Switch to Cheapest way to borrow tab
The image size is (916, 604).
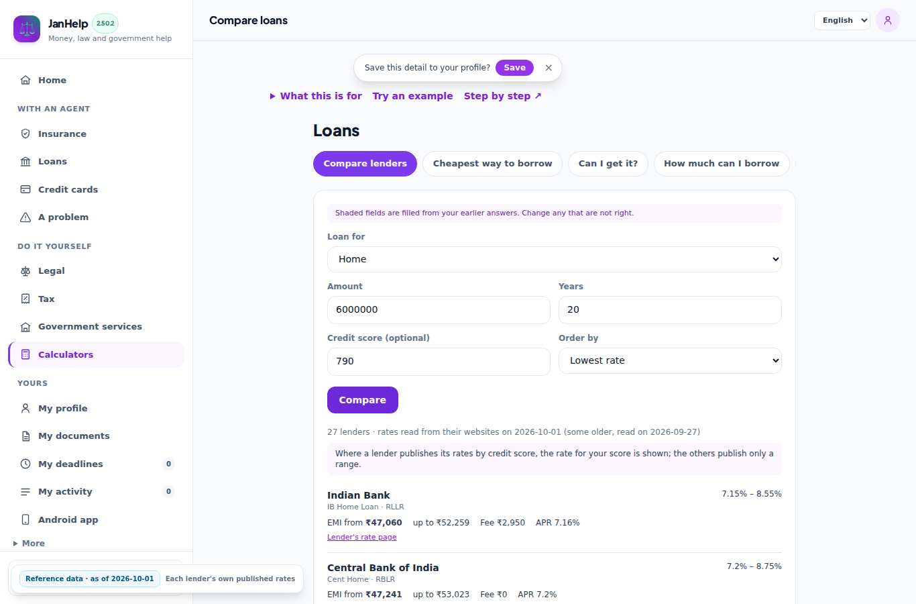click(x=492, y=164)
